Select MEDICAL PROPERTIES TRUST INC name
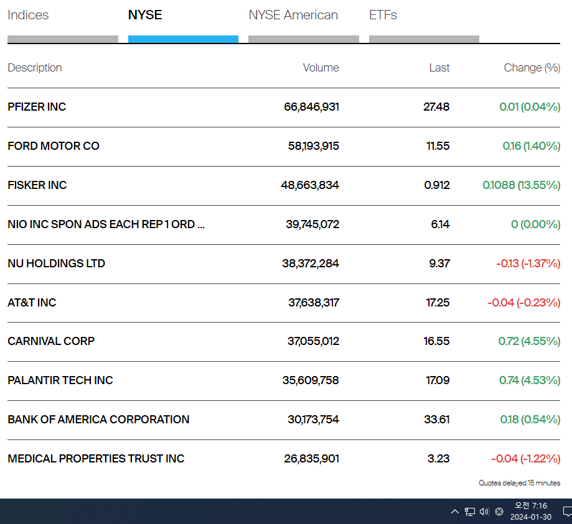 click(96, 458)
